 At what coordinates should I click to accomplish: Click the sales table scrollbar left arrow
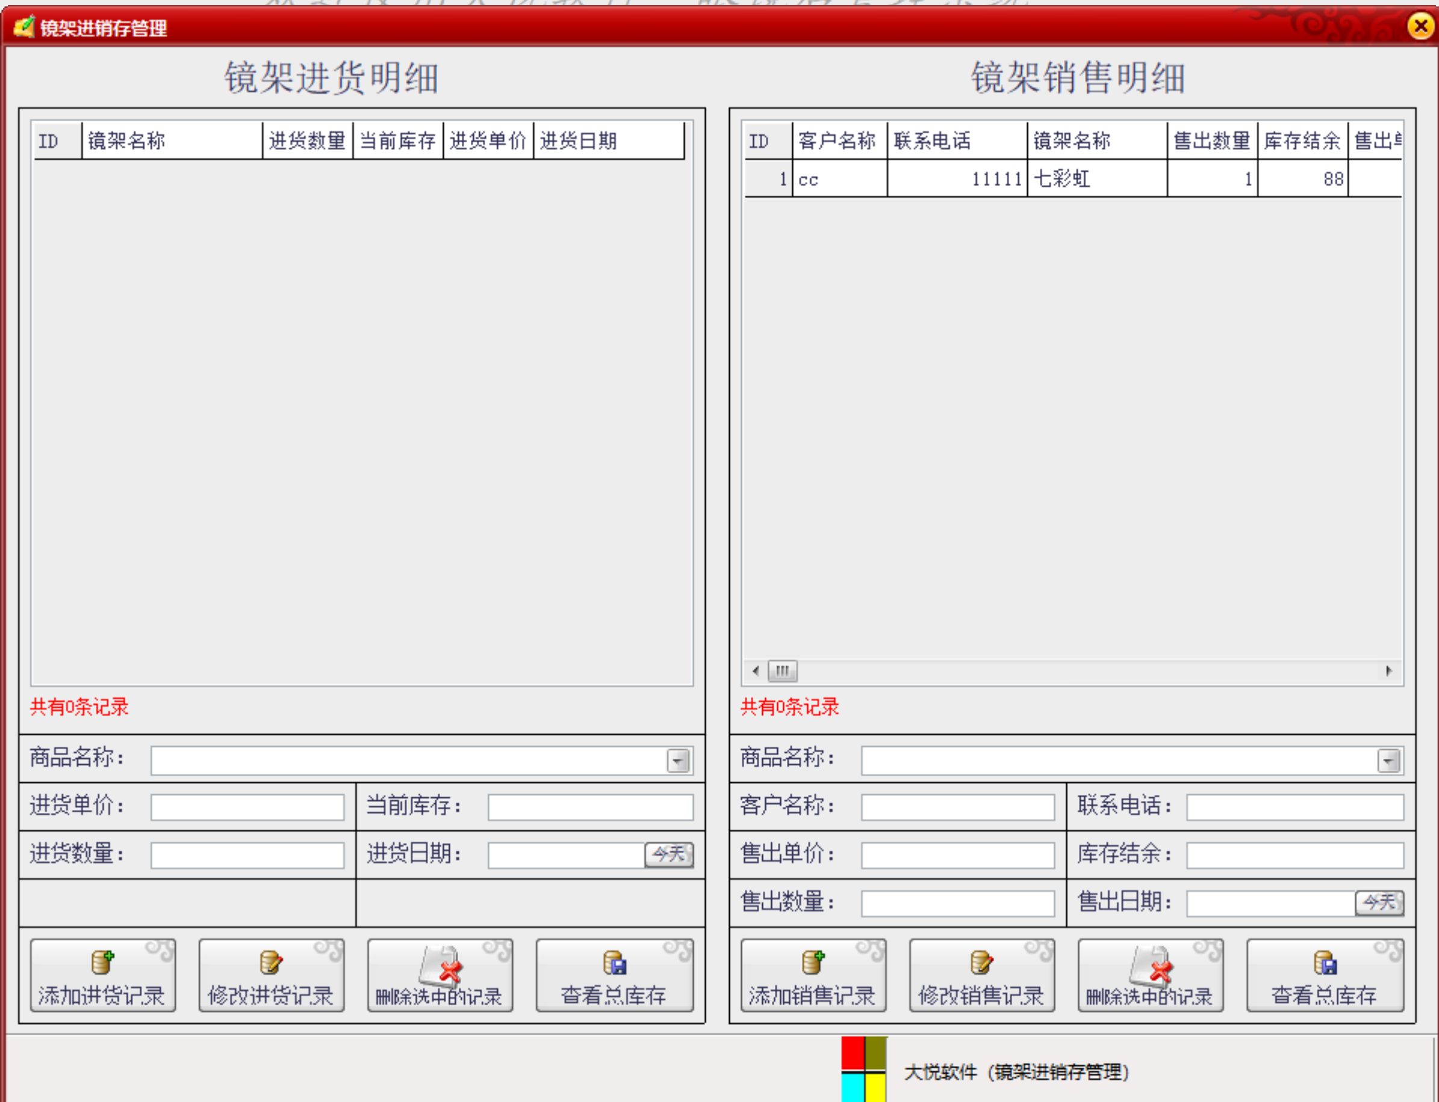pyautogui.click(x=756, y=670)
